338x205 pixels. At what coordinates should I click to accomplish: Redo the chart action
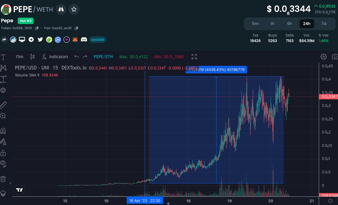[x=85, y=57]
